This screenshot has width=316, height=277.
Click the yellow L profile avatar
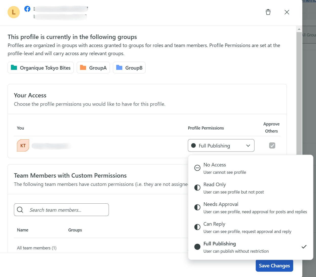coord(14,12)
